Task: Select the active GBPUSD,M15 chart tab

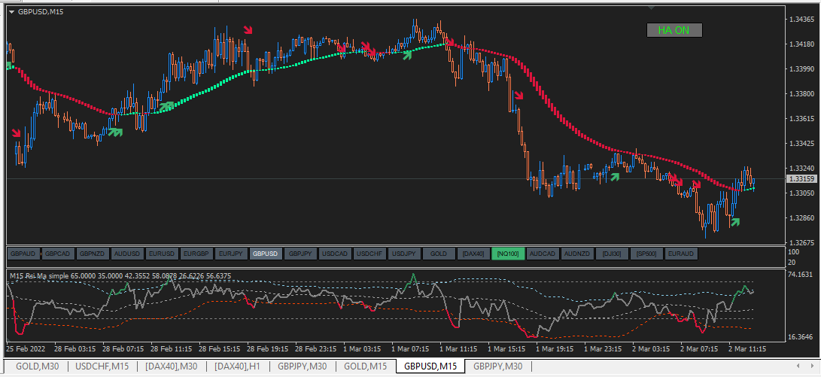Action: (x=430, y=366)
